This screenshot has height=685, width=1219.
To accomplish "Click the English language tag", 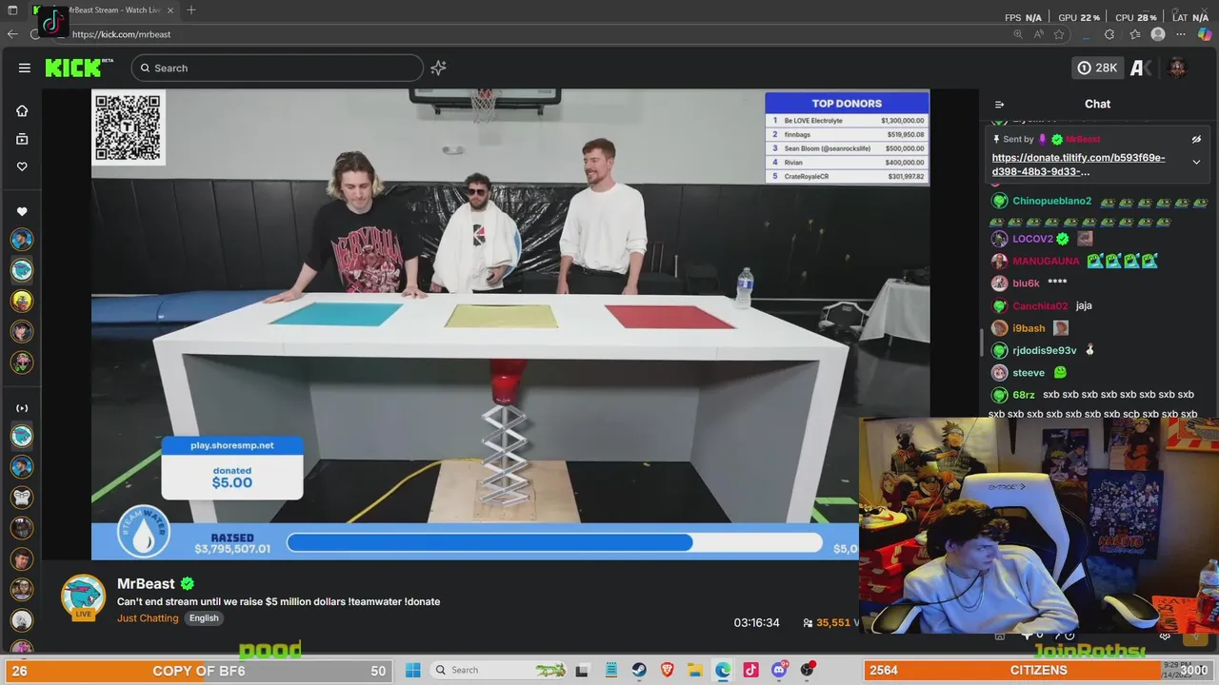I will pyautogui.click(x=204, y=618).
